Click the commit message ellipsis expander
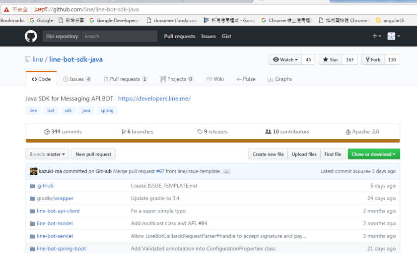This screenshot has width=417, height=253. (x=226, y=171)
